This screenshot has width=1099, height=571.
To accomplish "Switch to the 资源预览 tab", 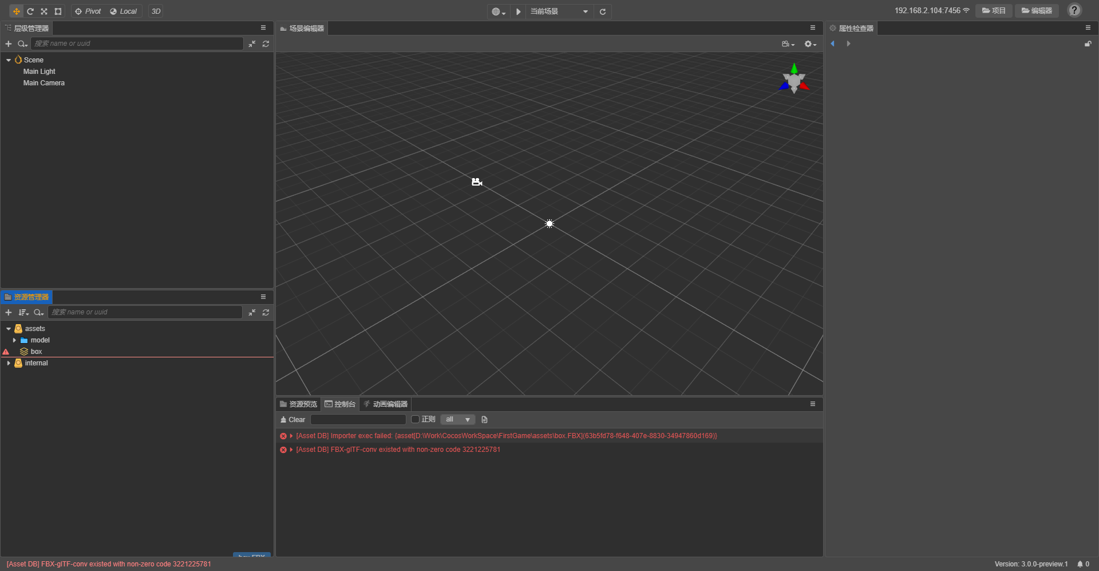I will [x=298, y=404].
